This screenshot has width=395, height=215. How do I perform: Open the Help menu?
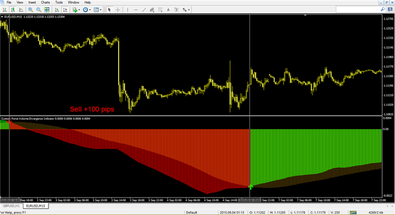[87, 2]
